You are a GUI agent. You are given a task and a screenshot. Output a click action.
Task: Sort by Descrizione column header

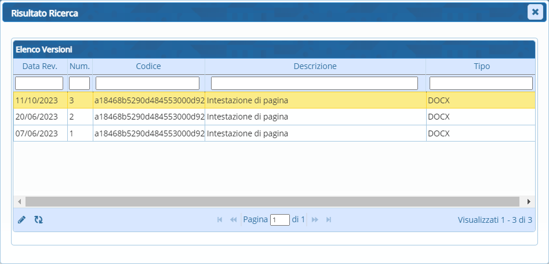tap(315, 66)
